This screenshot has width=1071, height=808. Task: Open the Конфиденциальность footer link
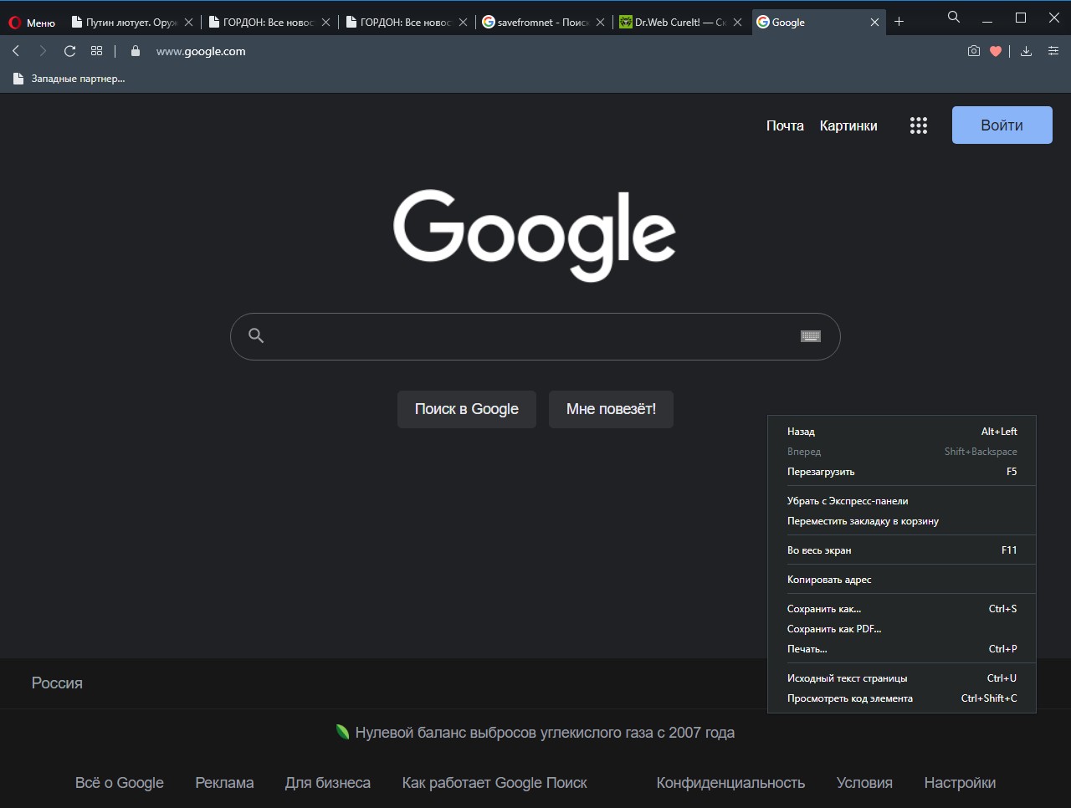coord(730,783)
